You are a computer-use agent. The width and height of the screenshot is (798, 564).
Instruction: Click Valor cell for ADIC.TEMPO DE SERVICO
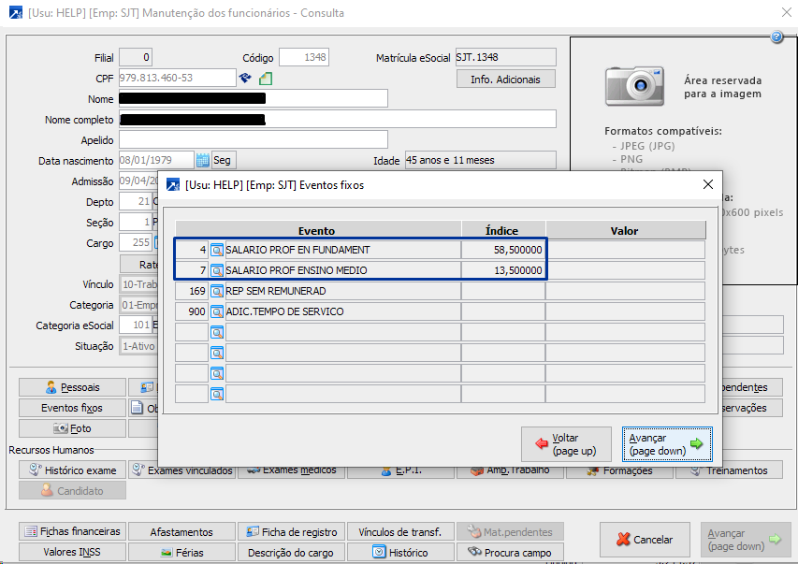pos(626,311)
